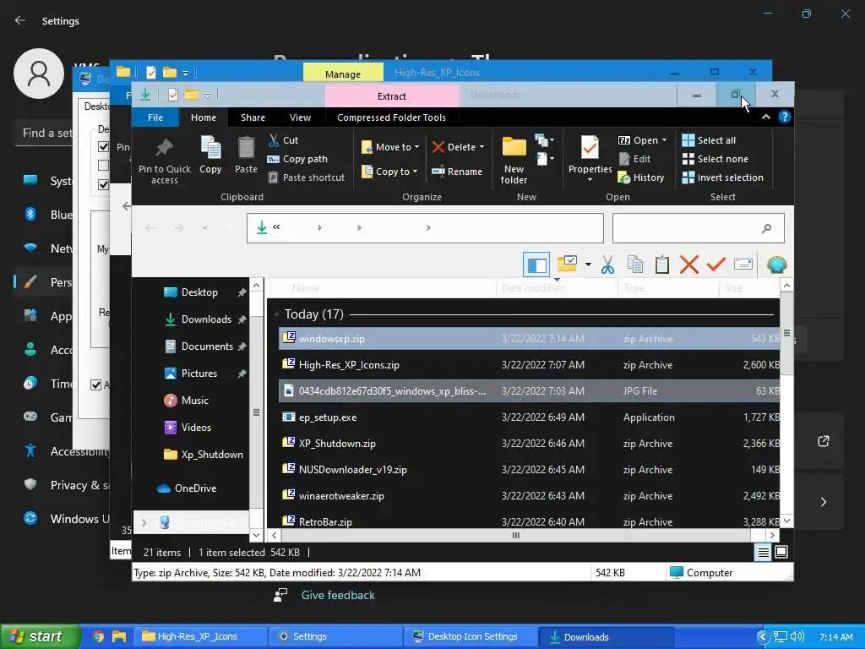Click the Copy ribbon icon
The height and width of the screenshot is (649, 865).
click(210, 149)
